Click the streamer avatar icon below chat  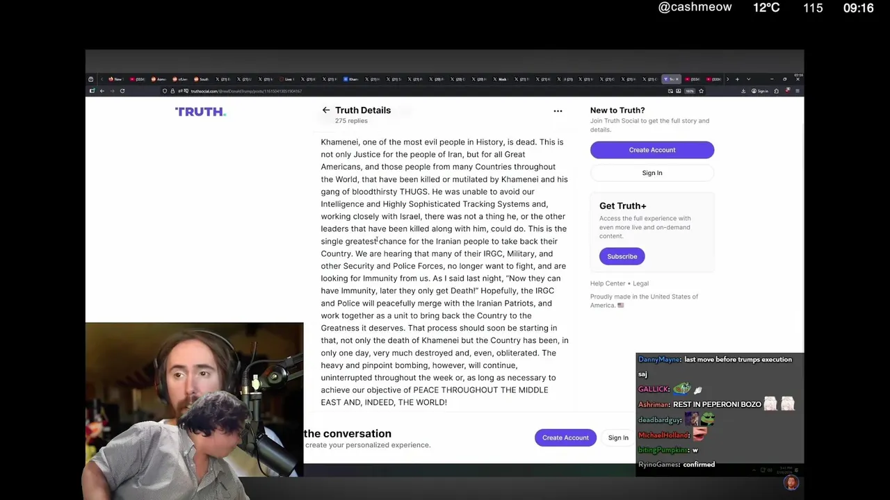click(x=791, y=483)
